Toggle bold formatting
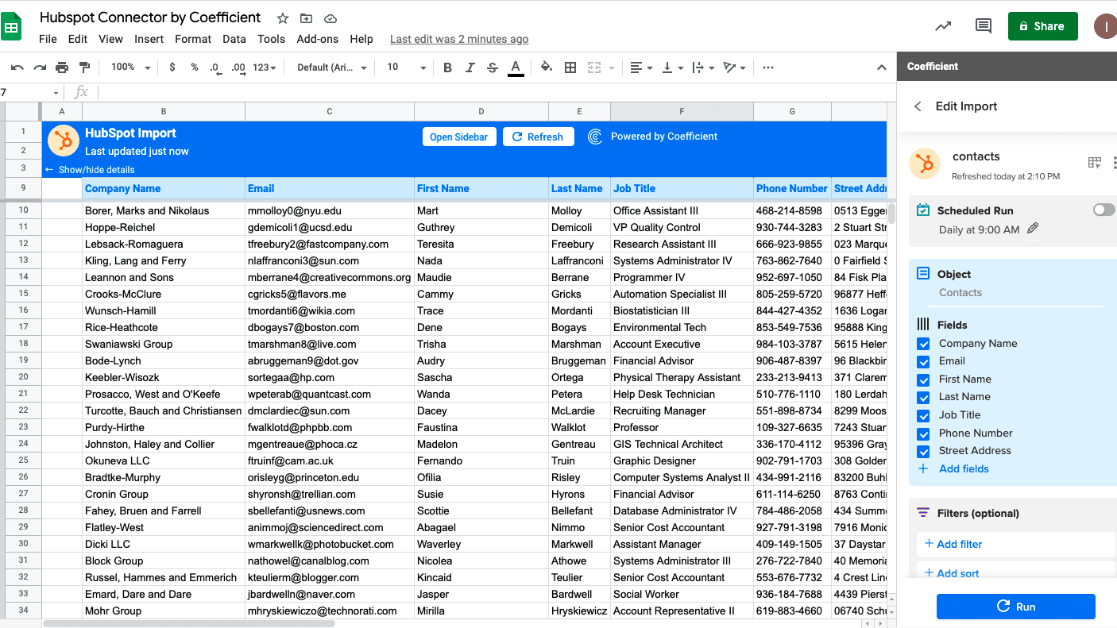Screen dimensions: 1117x628 tap(447, 67)
